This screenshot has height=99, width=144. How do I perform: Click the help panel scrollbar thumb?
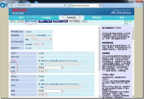pyautogui.click(x=133, y=35)
